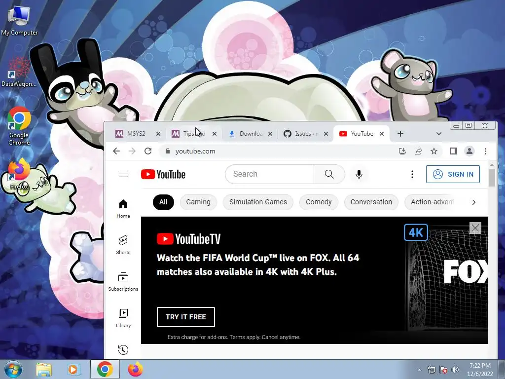Open Subscriptions in the sidebar
Image resolution: width=505 pixels, height=379 pixels.
pyautogui.click(x=123, y=282)
